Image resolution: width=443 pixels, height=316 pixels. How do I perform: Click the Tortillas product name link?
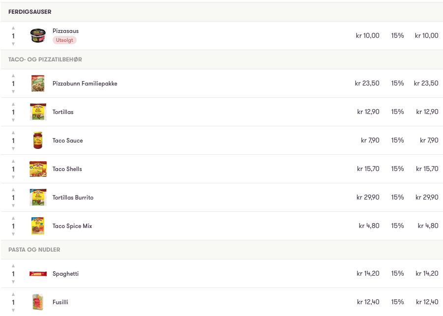point(63,112)
